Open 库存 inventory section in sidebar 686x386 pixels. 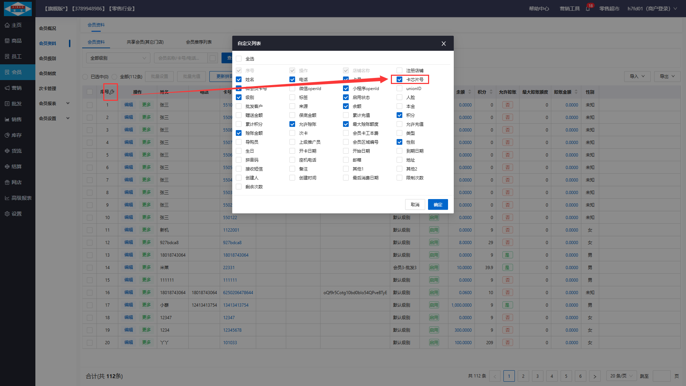click(x=16, y=135)
